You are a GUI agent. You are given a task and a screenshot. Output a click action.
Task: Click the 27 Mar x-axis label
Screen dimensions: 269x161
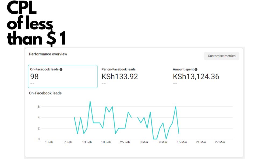pos(220,142)
